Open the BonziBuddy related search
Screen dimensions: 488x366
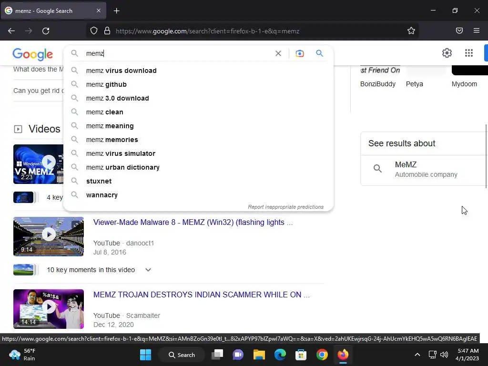378,84
